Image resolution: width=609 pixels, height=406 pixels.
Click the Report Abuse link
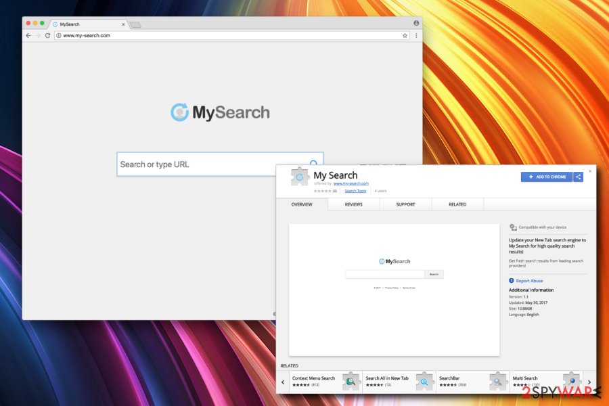pos(529,281)
